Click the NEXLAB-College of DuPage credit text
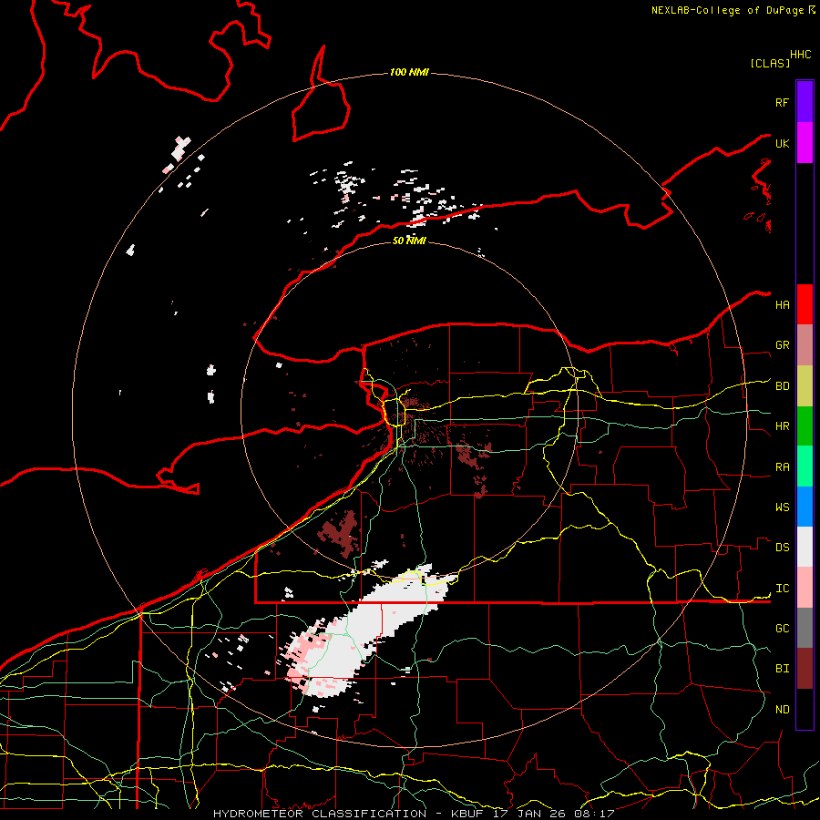The height and width of the screenshot is (820, 820). pyautogui.click(x=727, y=10)
